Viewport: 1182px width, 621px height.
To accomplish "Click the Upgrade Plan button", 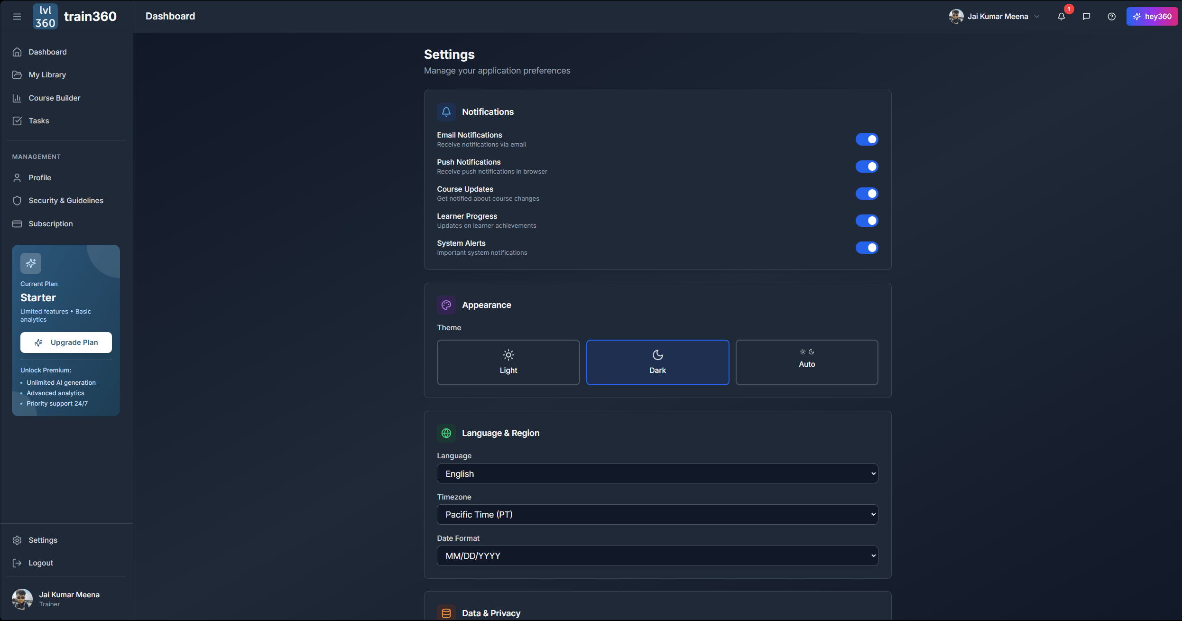I will coord(66,342).
